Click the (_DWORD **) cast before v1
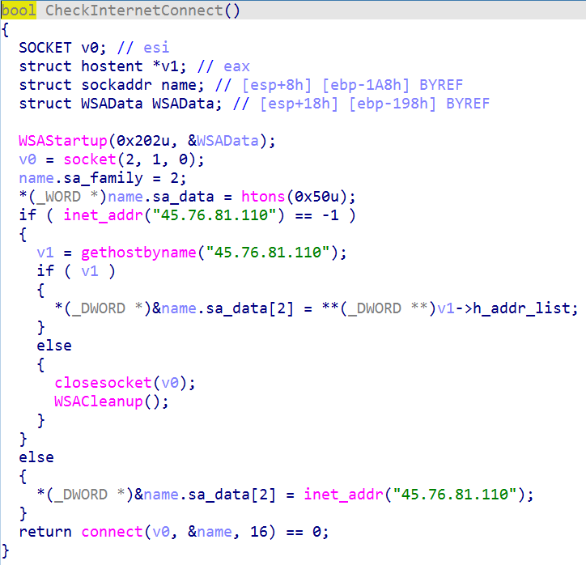 click(x=389, y=308)
